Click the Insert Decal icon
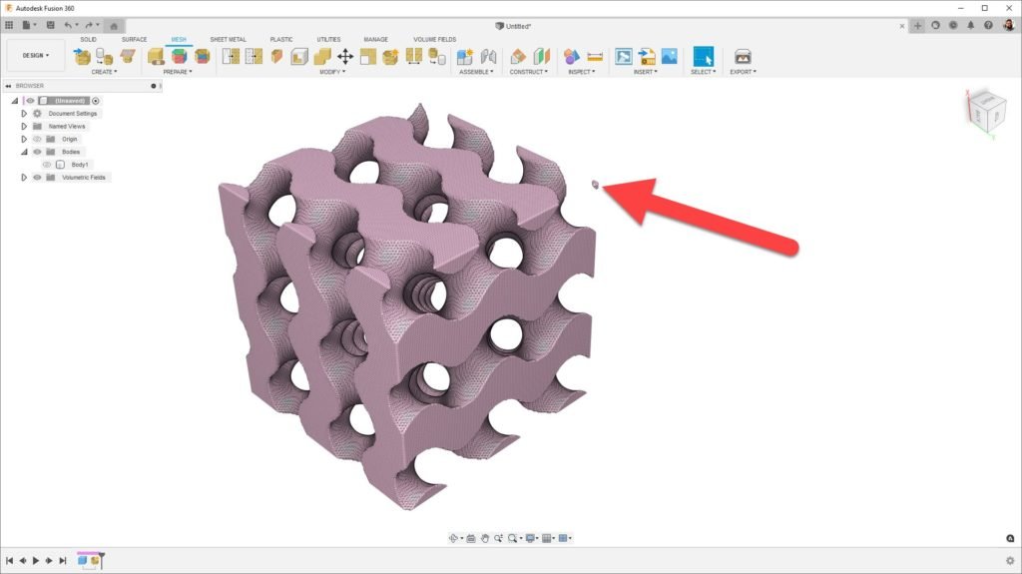 [624, 56]
